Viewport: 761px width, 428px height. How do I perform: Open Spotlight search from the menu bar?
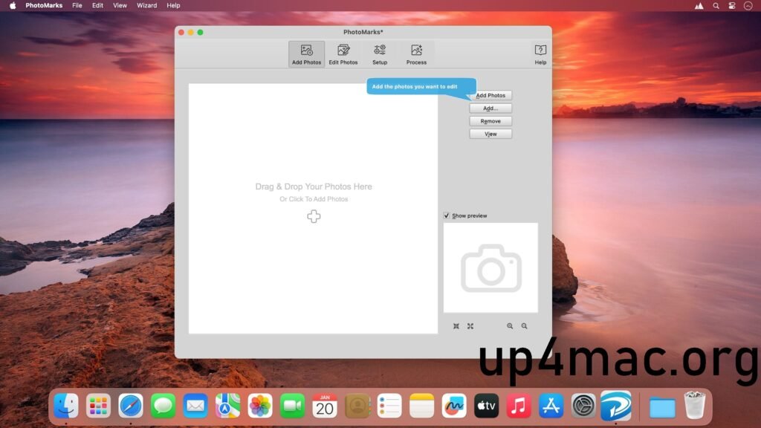[x=715, y=5]
